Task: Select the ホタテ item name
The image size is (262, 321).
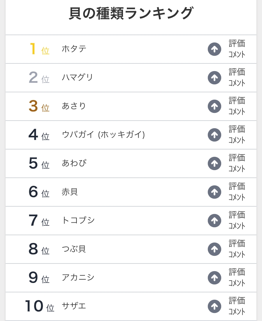Action: tap(74, 49)
